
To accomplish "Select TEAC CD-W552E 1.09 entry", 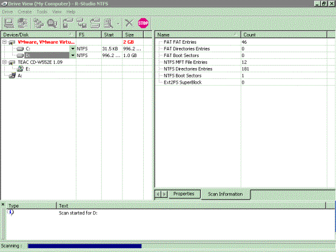I will point(40,62).
